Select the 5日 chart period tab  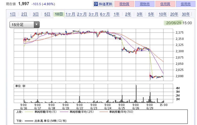pos(47,14)
